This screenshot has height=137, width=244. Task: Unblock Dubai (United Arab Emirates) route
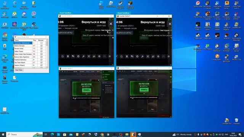pyautogui.click(x=42, y=54)
